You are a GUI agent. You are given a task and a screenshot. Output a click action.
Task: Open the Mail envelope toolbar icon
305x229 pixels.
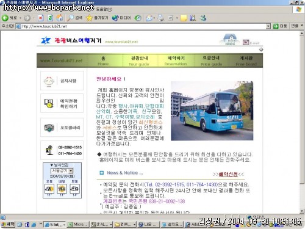(x=149, y=18)
